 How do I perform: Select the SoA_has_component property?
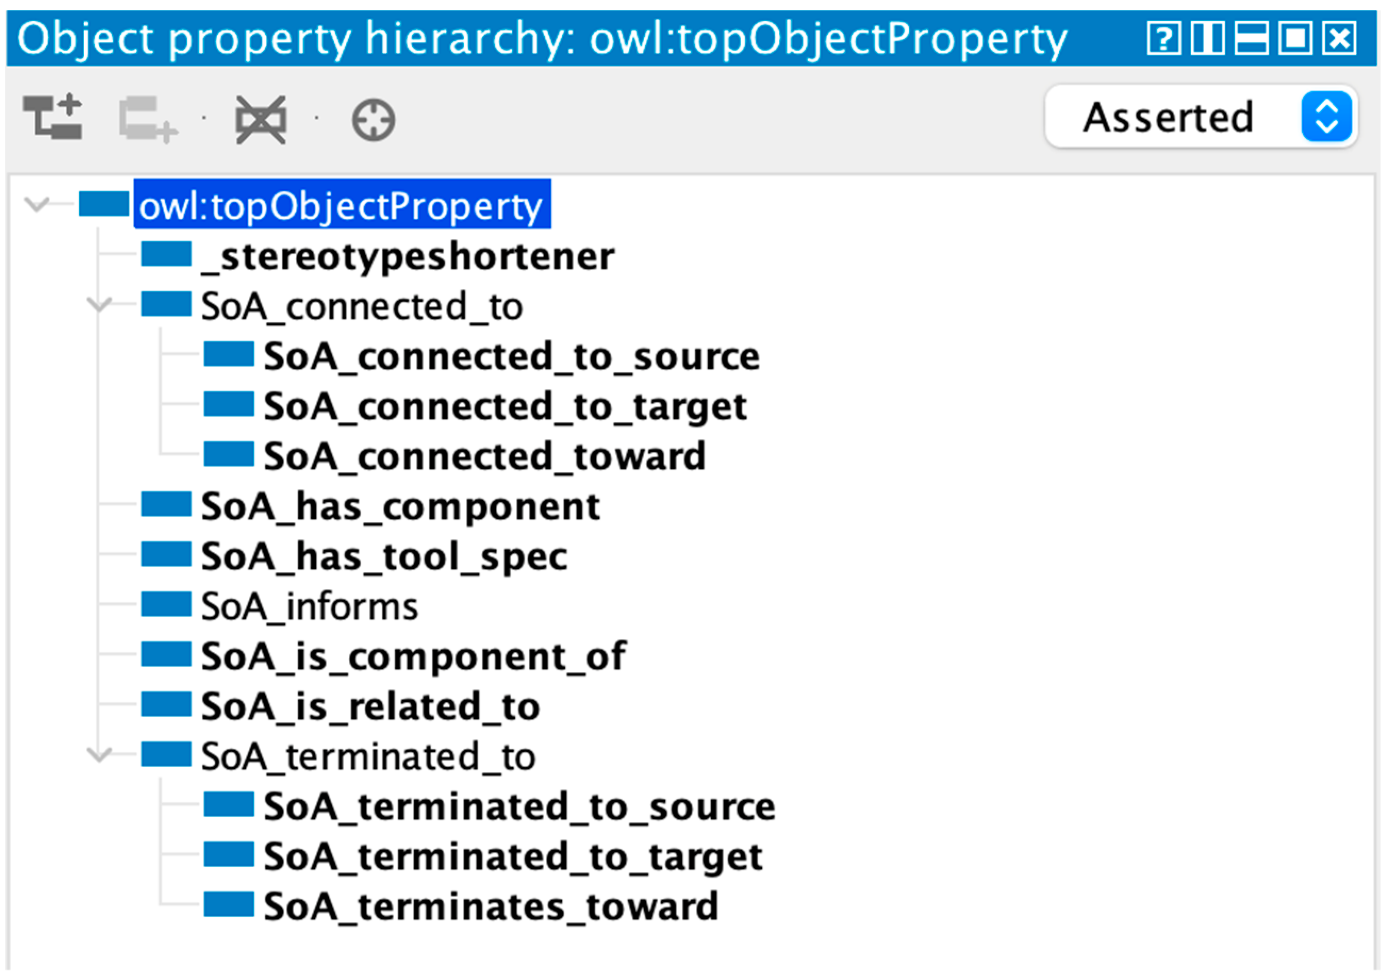click(x=400, y=505)
